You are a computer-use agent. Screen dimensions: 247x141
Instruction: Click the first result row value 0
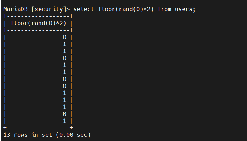64,37
